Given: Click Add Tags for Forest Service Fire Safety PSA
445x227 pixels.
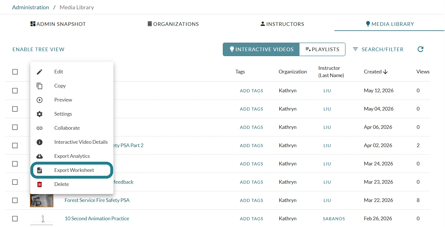Looking at the screenshot, I should click(252, 200).
